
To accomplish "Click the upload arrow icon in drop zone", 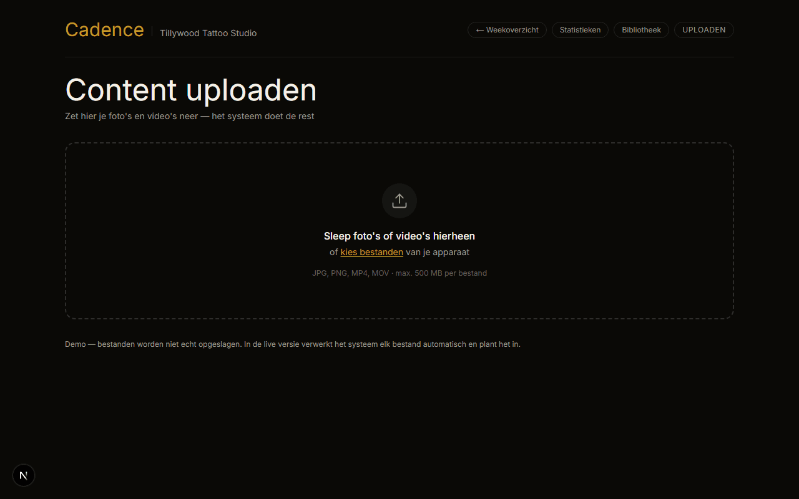I will tap(399, 201).
